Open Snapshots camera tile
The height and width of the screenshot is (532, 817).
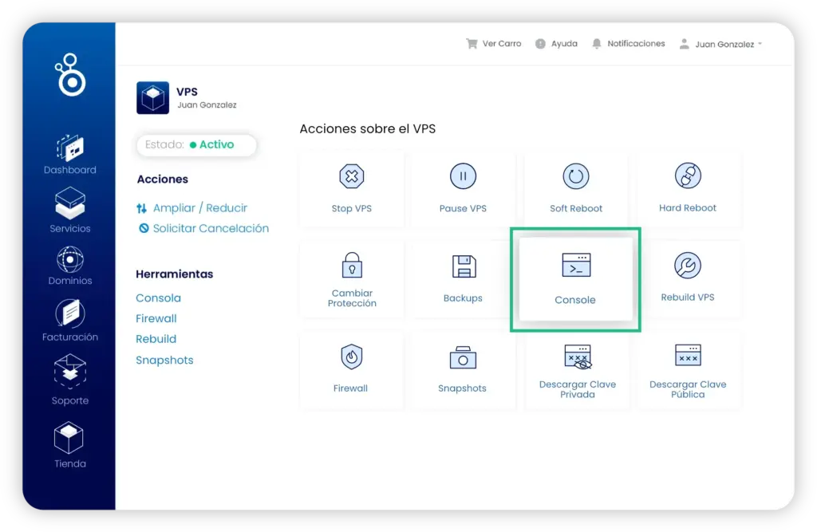pyautogui.click(x=463, y=370)
